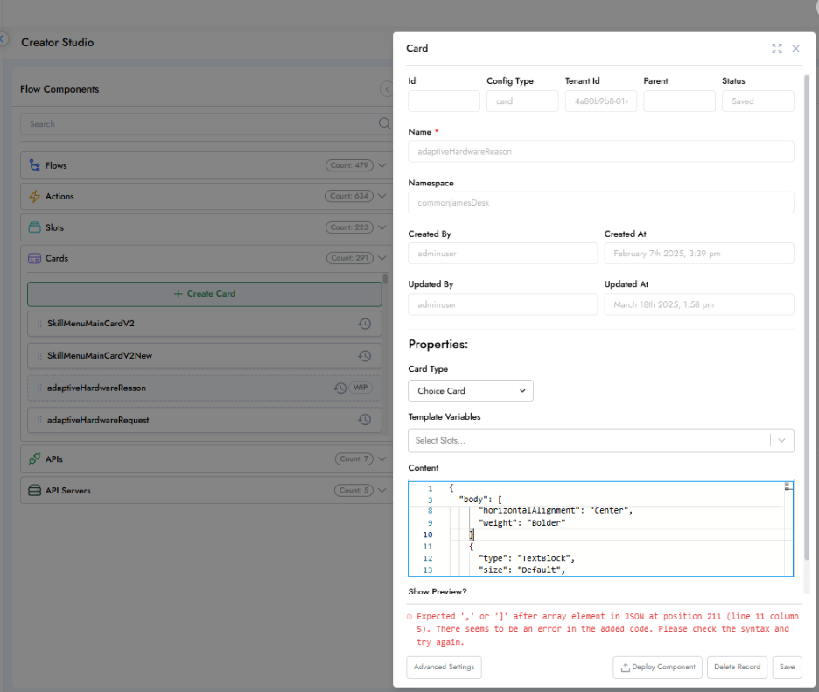Screen dimensions: 819x692
Task: Click the Namespace input field
Action: [600, 203]
